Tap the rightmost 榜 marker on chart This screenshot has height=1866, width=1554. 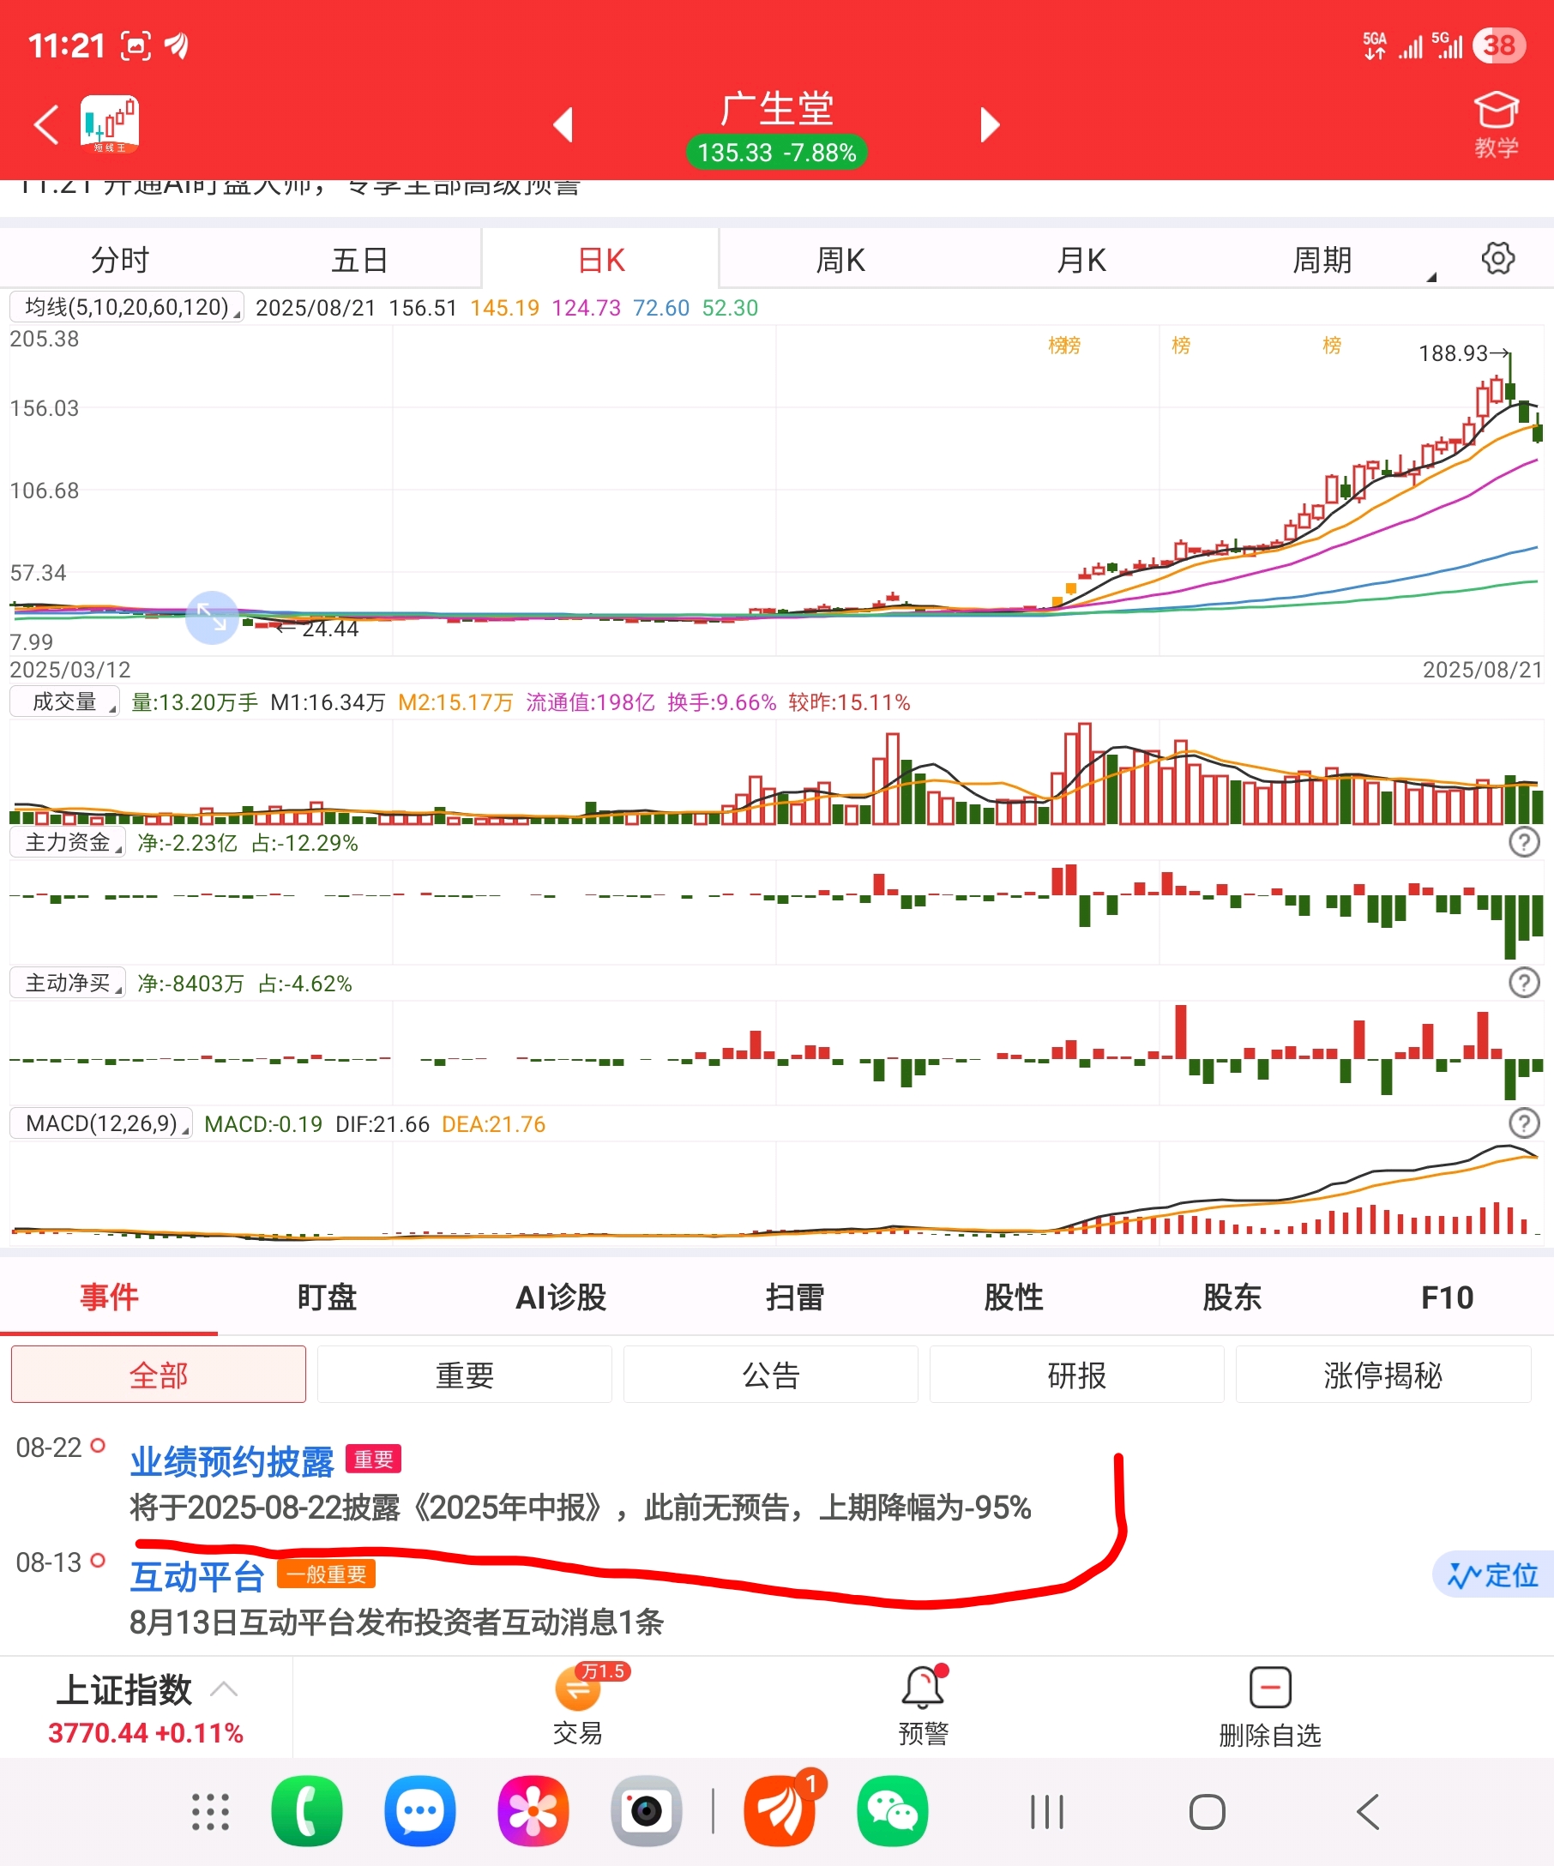(1331, 345)
